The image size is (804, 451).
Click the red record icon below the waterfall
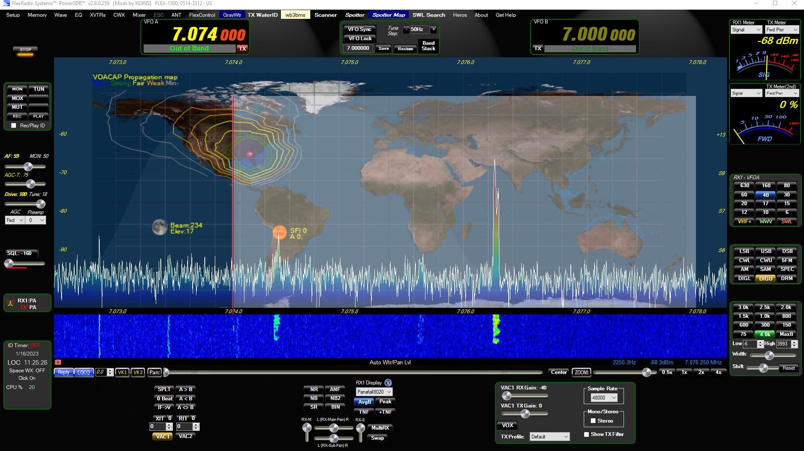pyautogui.click(x=58, y=362)
